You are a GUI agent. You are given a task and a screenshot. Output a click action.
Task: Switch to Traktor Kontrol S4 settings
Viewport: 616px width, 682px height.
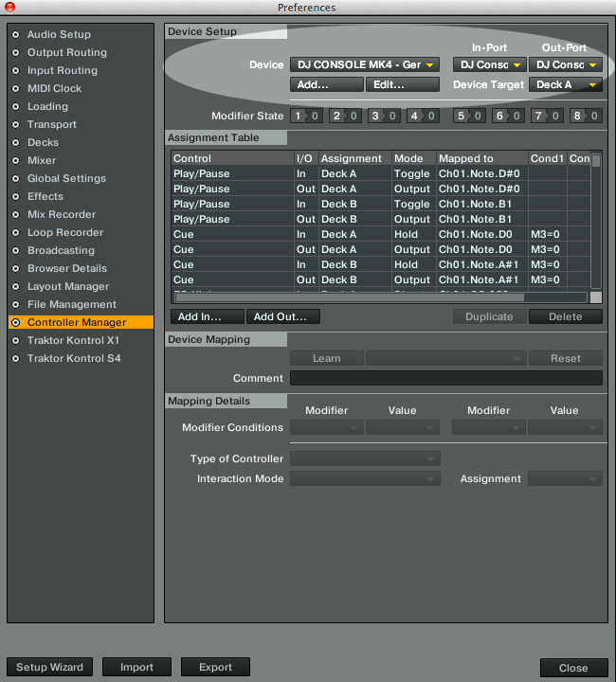(x=74, y=359)
